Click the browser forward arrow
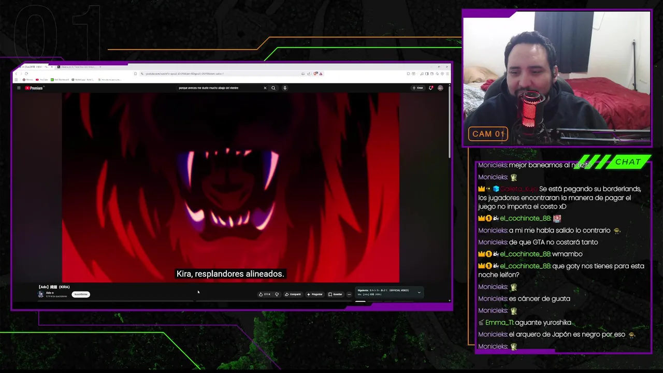This screenshot has width=663, height=373. click(21, 74)
